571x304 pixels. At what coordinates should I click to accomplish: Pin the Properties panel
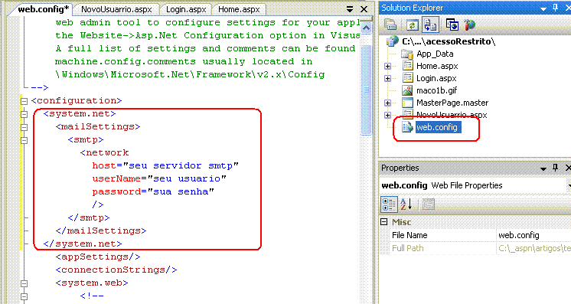point(556,167)
